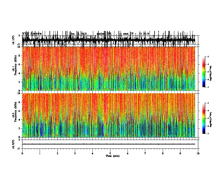Click the ch.1 color bar log(PSD) label
Screen dimensions: 223x172
click(211, 73)
